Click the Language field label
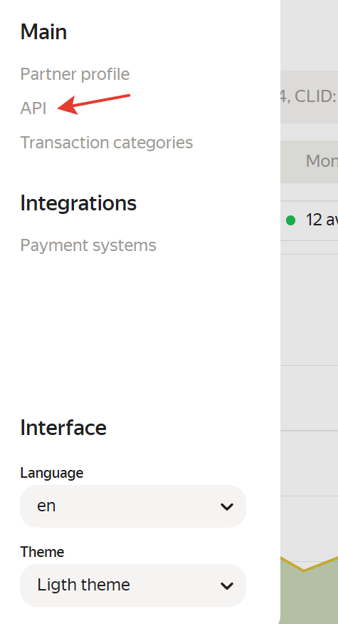Image resolution: width=338 pixels, height=624 pixels. 52,473
